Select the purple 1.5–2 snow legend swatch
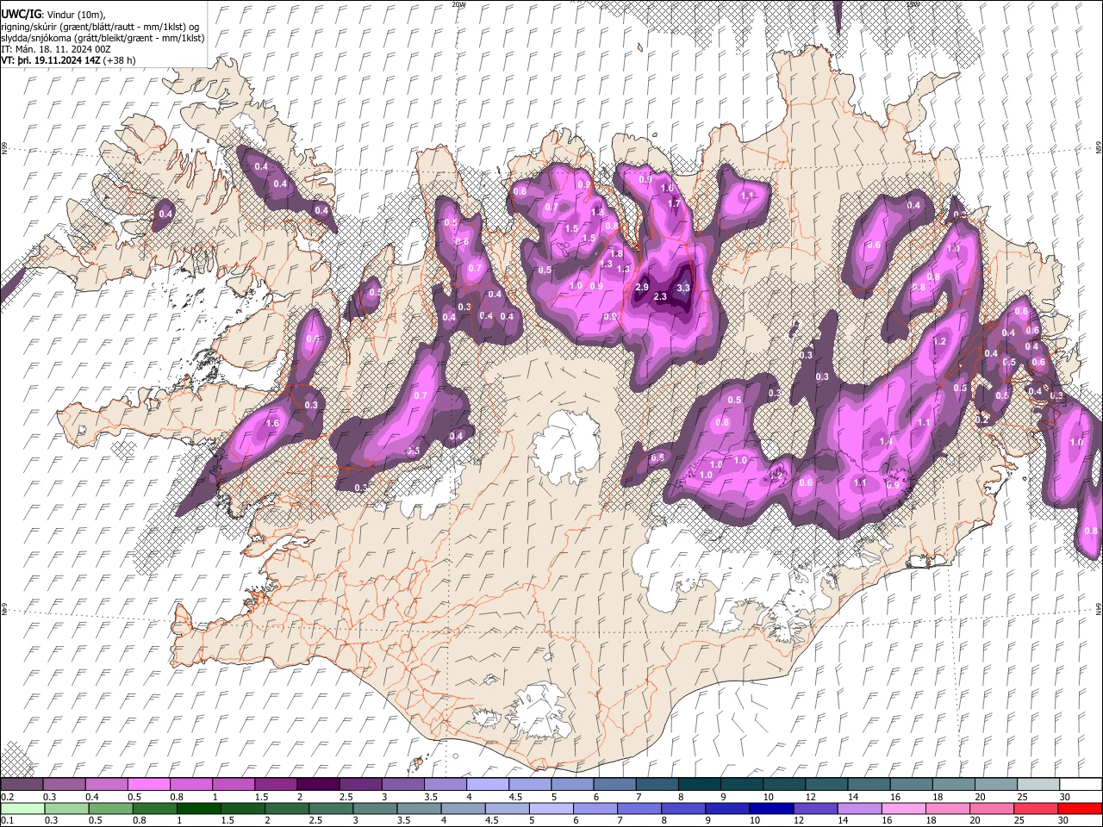The height and width of the screenshot is (827, 1103). pyautogui.click(x=277, y=784)
